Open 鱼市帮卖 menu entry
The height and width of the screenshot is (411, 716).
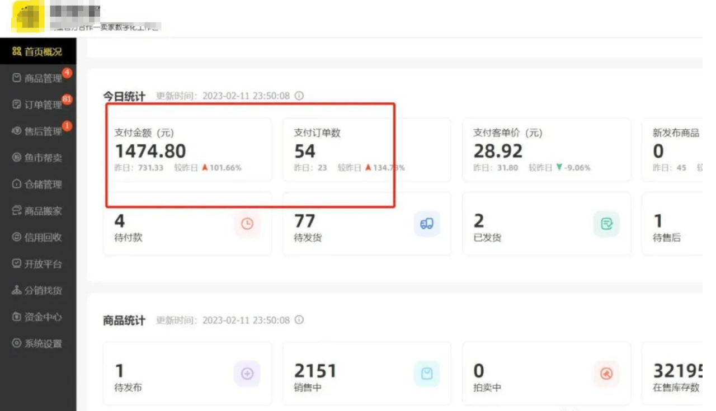[38, 158]
